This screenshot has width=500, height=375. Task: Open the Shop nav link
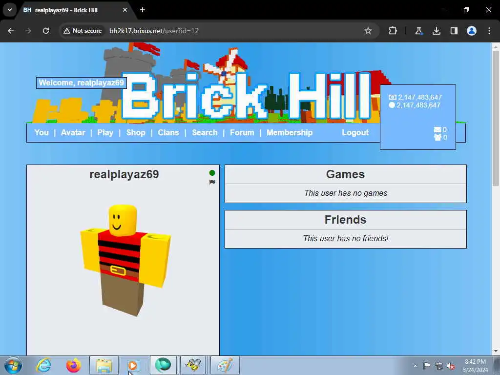click(x=136, y=133)
